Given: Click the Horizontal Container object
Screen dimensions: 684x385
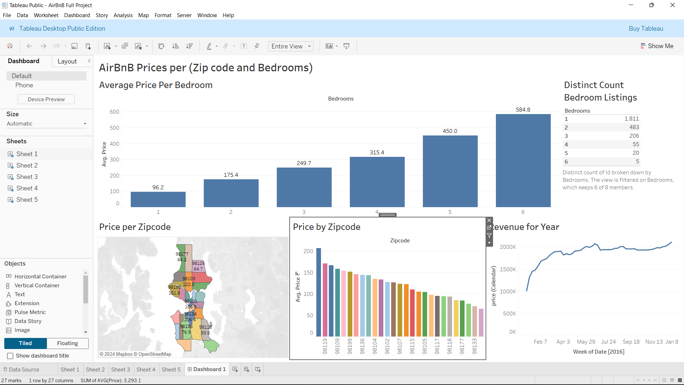Looking at the screenshot, I should click(x=40, y=277).
